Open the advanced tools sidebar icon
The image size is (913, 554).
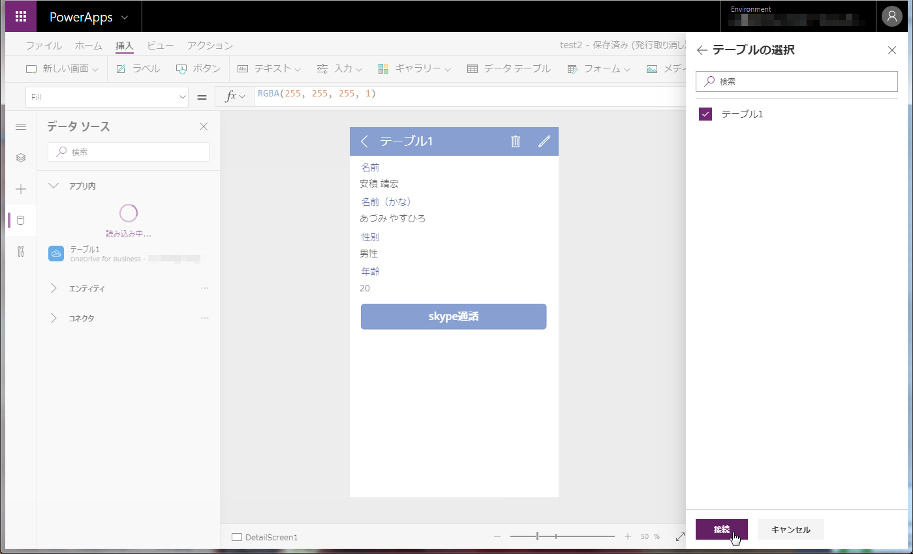tap(21, 252)
